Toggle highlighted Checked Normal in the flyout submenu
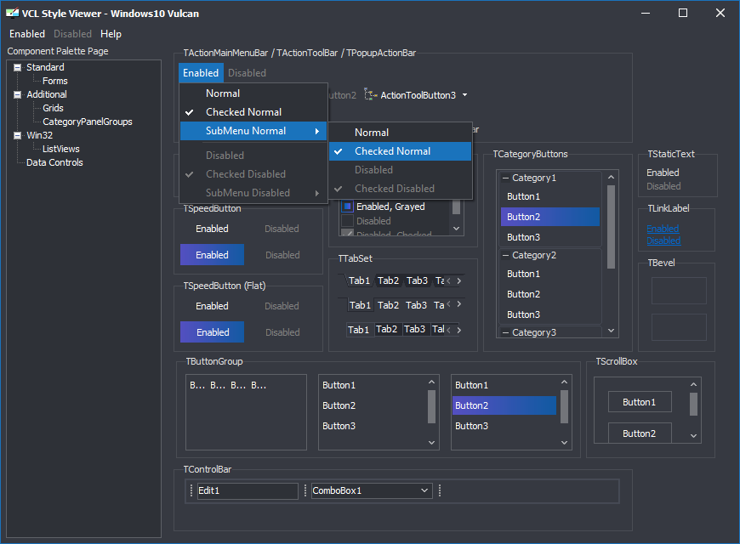This screenshot has height=544, width=740. [x=401, y=151]
